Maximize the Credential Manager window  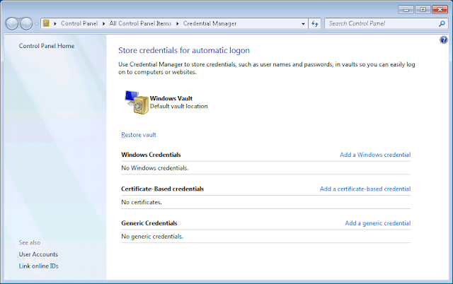coord(423,9)
